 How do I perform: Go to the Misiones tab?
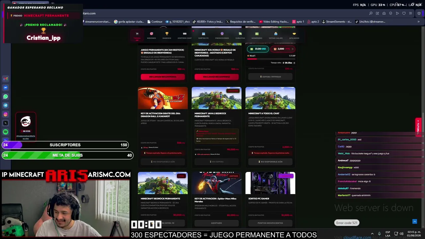[x=151, y=35]
